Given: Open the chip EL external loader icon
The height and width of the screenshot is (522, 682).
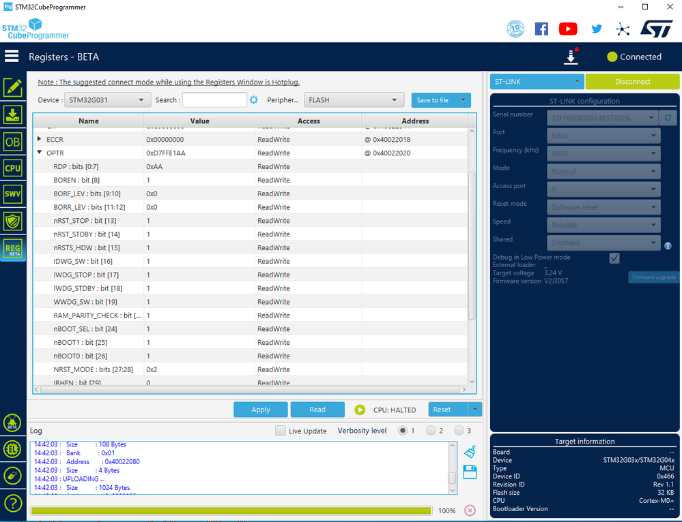Looking at the screenshot, I should tap(12, 449).
